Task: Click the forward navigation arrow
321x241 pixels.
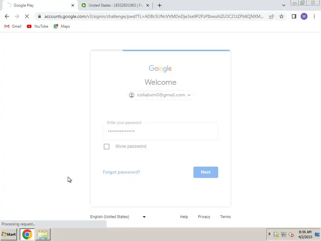Action: (17, 16)
